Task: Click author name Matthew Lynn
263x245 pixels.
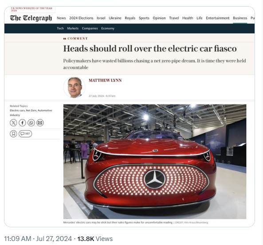Action: tap(105, 80)
